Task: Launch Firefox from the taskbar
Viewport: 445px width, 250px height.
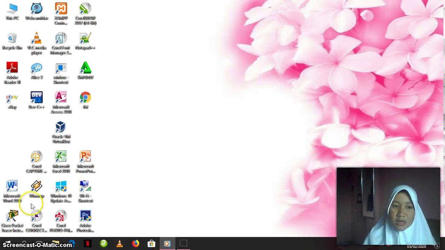Action: click(x=135, y=244)
